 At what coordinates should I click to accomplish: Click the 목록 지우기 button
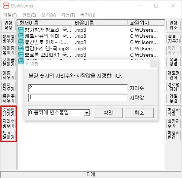[173, 39]
